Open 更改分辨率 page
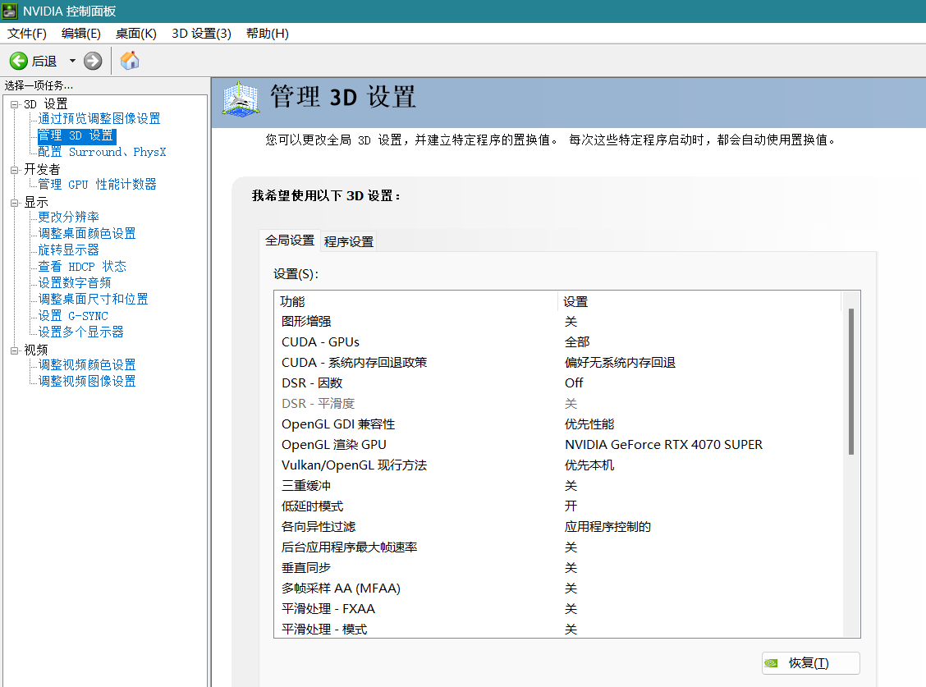The image size is (926, 687). tap(68, 218)
